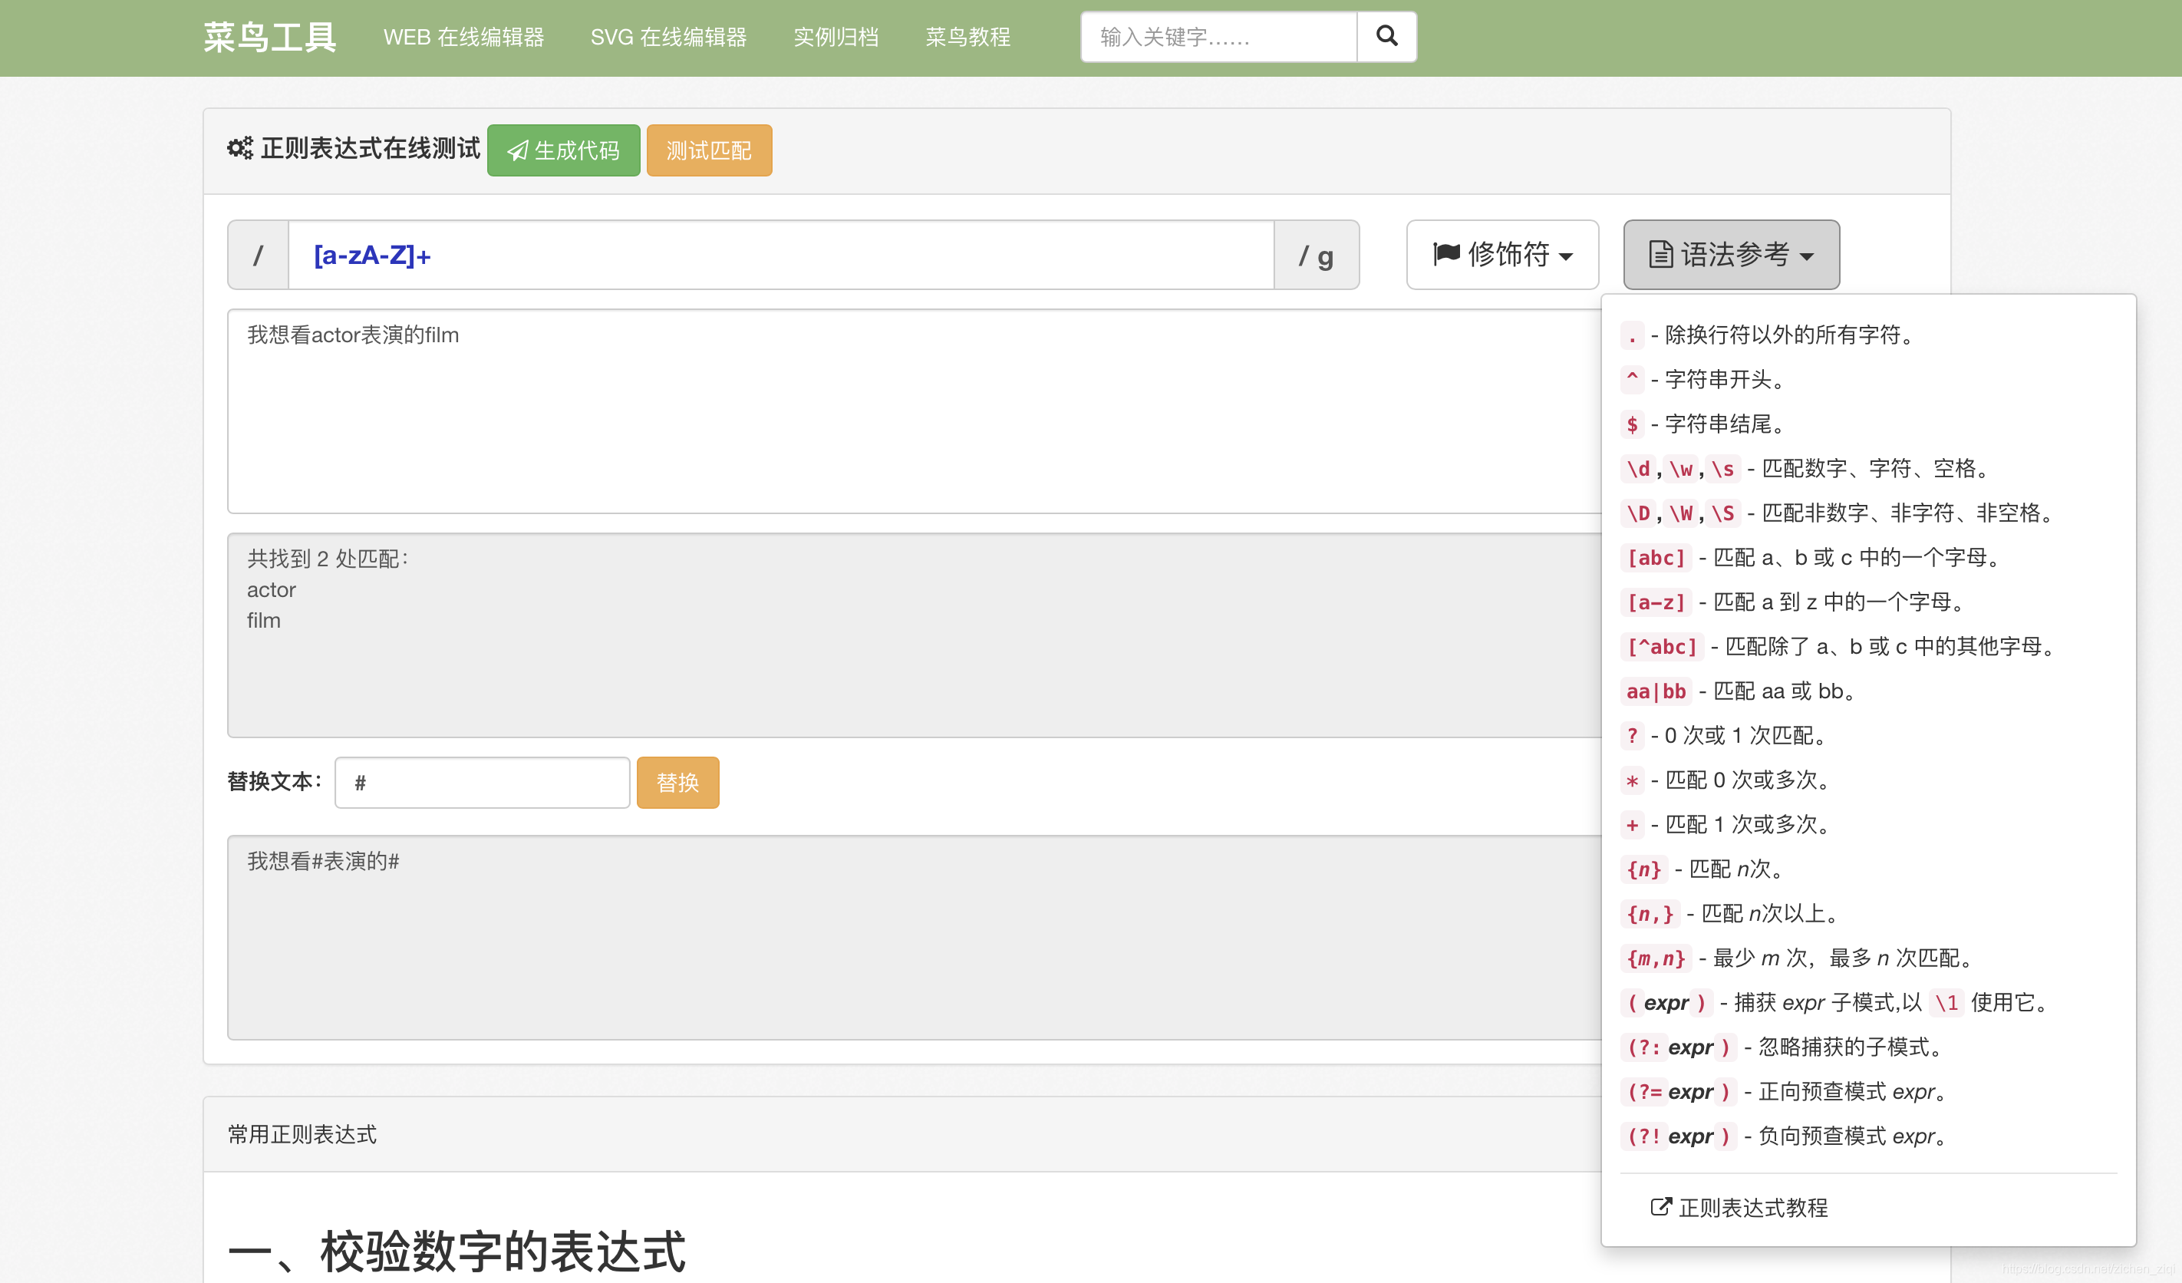The height and width of the screenshot is (1283, 2182).
Task: Click the paper plane icon on 生成代码
Action: (518, 151)
